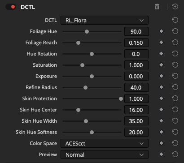Click Saturation value field 1.000
This screenshot has height=163, width=184.
[x=136, y=65]
